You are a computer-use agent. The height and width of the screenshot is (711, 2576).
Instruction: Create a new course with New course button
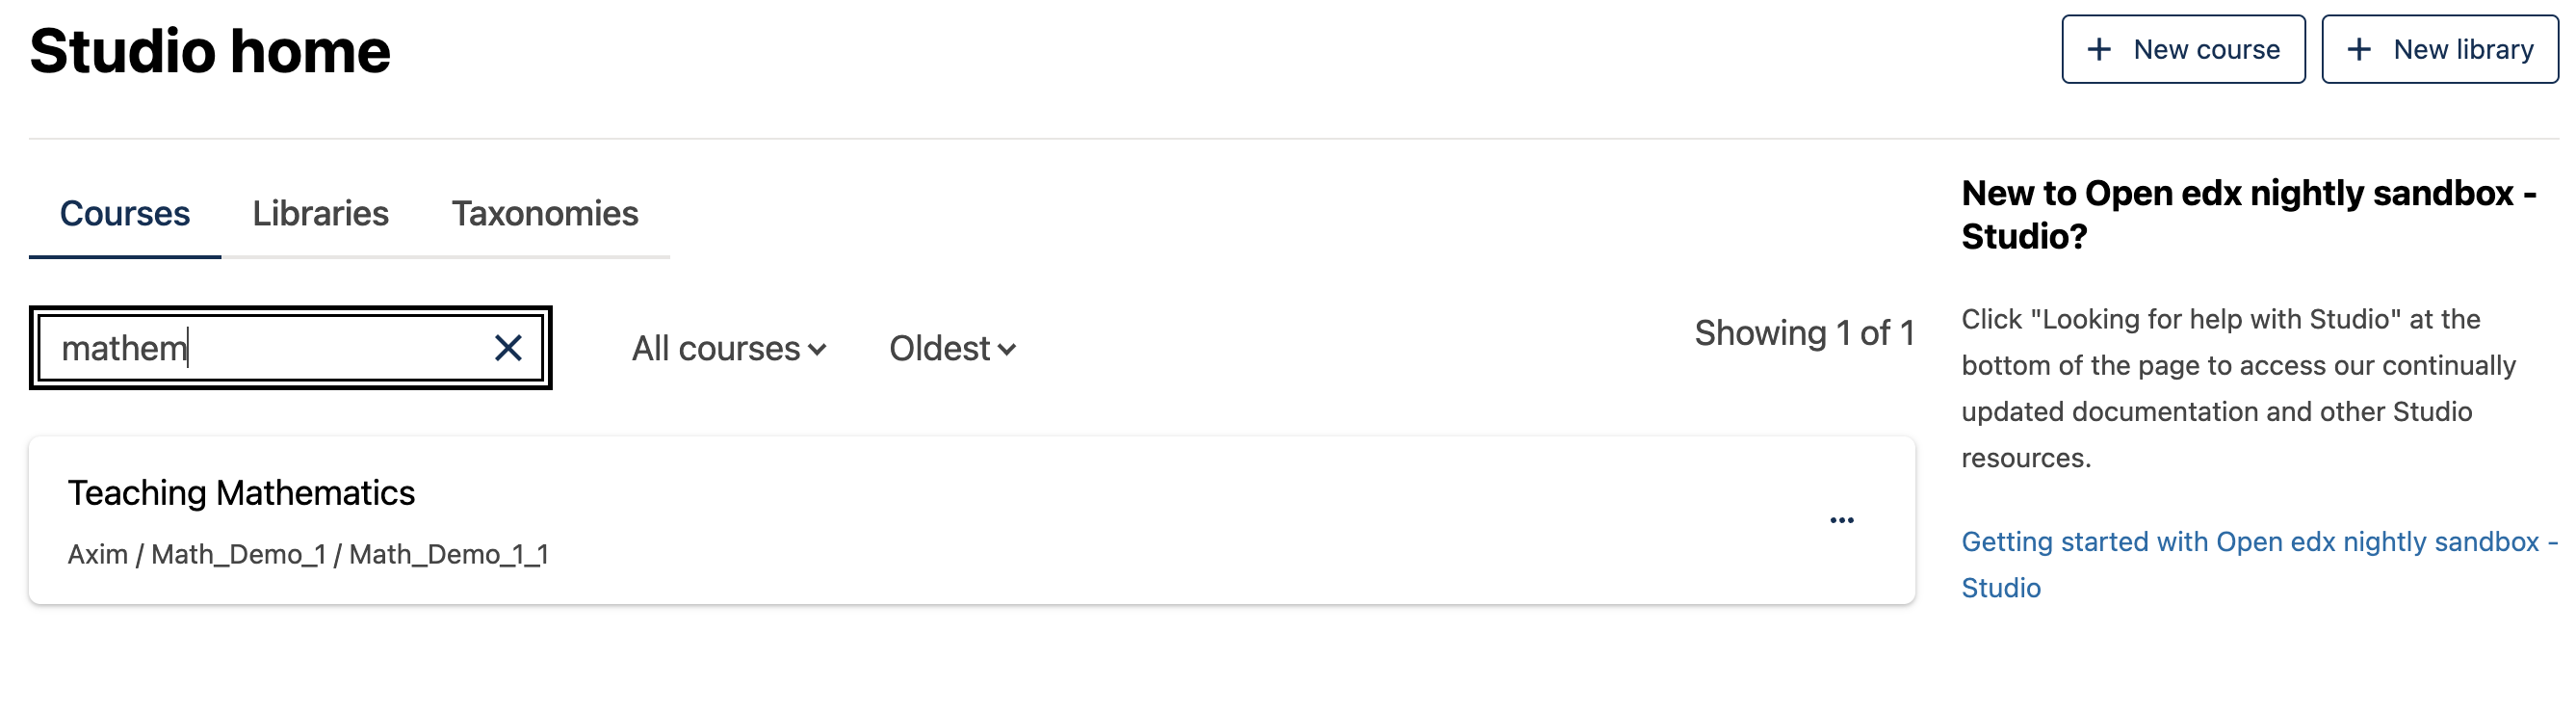click(2183, 49)
